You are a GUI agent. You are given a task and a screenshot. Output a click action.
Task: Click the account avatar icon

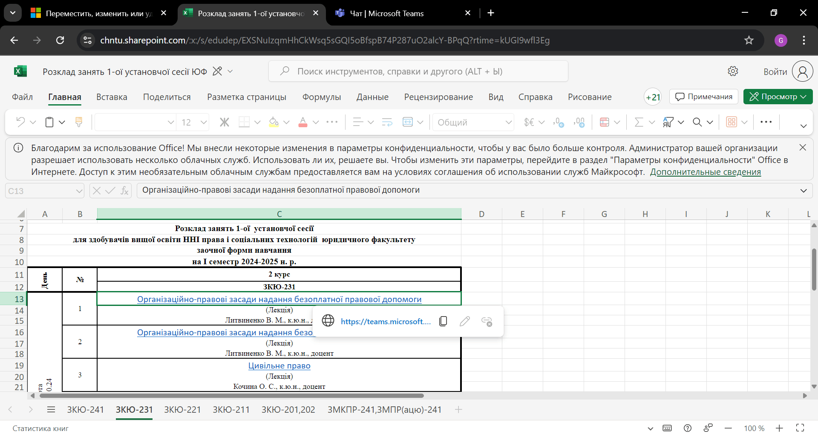tap(802, 71)
